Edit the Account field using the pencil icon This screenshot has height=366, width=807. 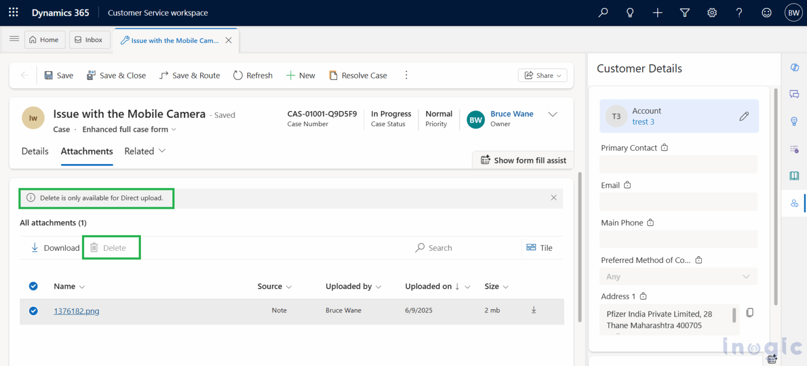(x=744, y=116)
